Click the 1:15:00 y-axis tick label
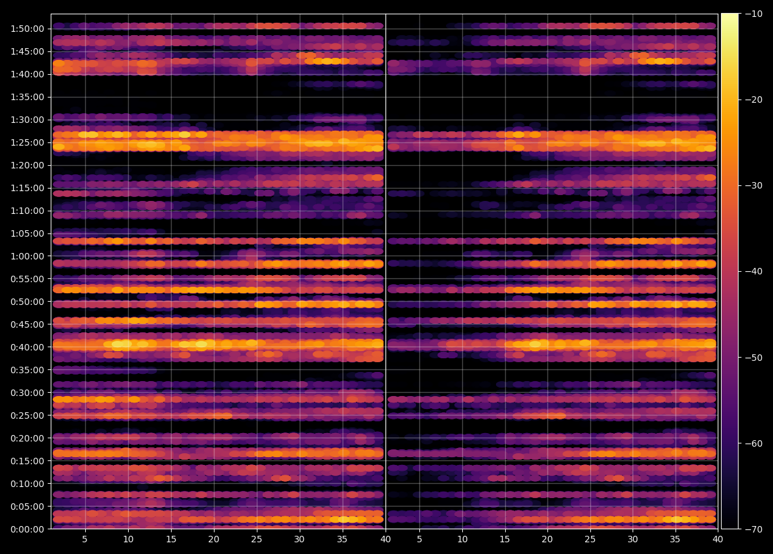The width and height of the screenshot is (773, 554). coord(27,188)
